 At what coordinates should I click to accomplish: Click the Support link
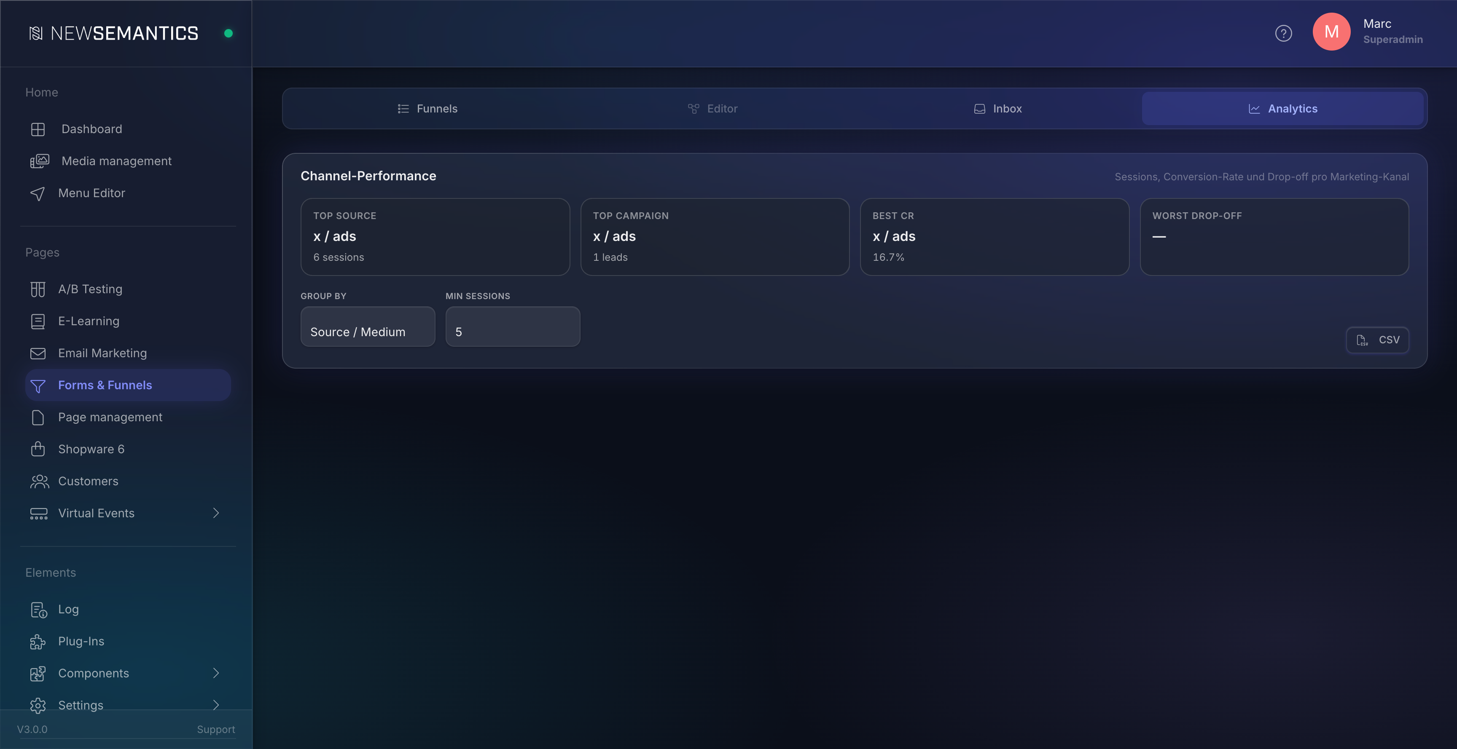pyautogui.click(x=216, y=730)
